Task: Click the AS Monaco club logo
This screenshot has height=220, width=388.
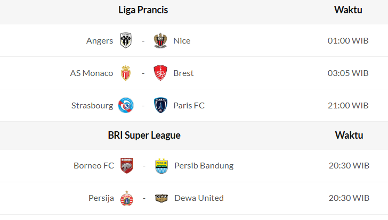Action: tap(126, 73)
